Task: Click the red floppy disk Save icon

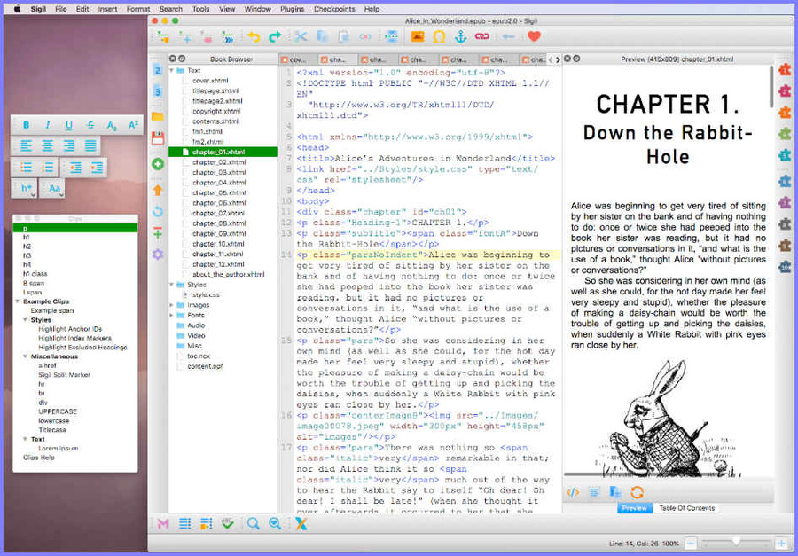Action: [x=158, y=138]
